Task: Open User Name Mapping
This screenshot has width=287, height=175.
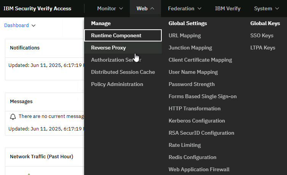Action: pos(193,72)
